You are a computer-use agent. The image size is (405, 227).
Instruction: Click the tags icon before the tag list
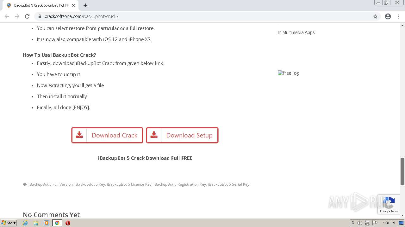point(25,184)
